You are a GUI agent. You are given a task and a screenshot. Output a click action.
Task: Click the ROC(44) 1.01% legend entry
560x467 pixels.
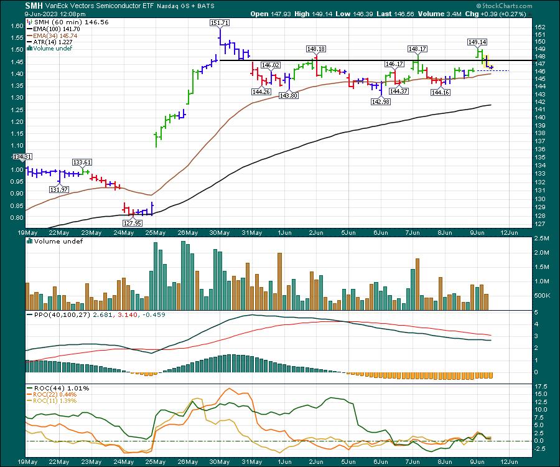(58, 388)
